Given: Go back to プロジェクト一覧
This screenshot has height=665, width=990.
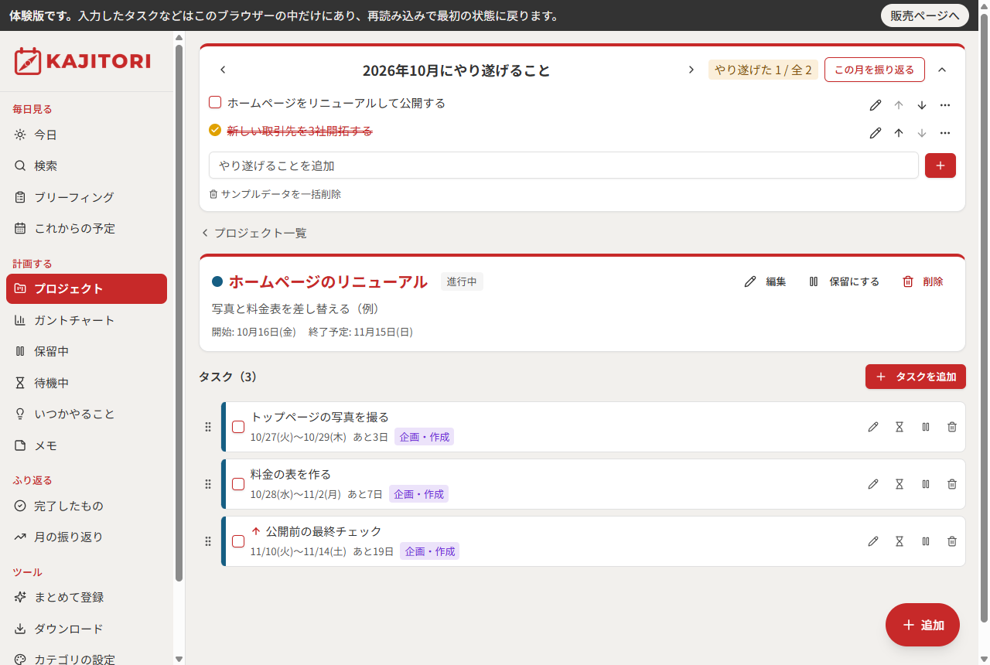Looking at the screenshot, I should [x=254, y=233].
